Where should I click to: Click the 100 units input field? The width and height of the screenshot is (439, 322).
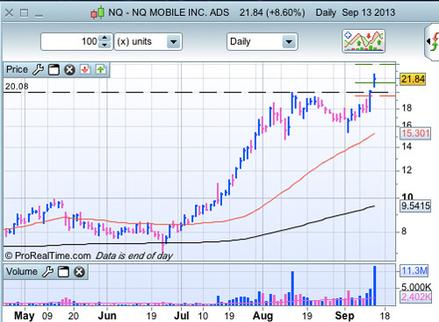[x=70, y=41]
